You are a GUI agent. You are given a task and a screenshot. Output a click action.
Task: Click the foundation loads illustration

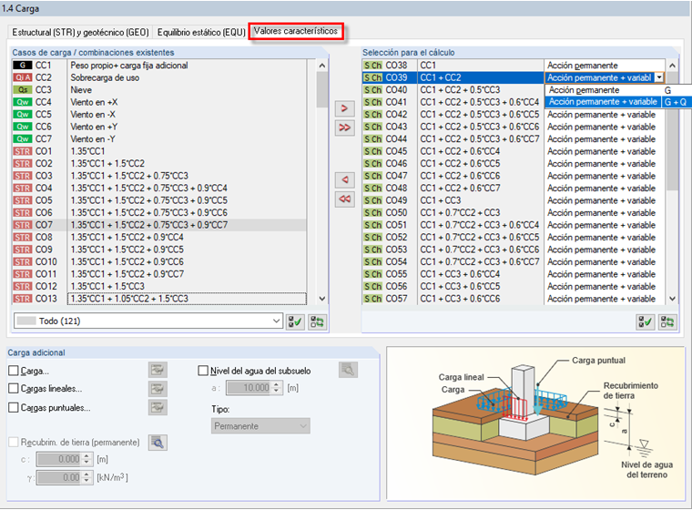(535, 423)
